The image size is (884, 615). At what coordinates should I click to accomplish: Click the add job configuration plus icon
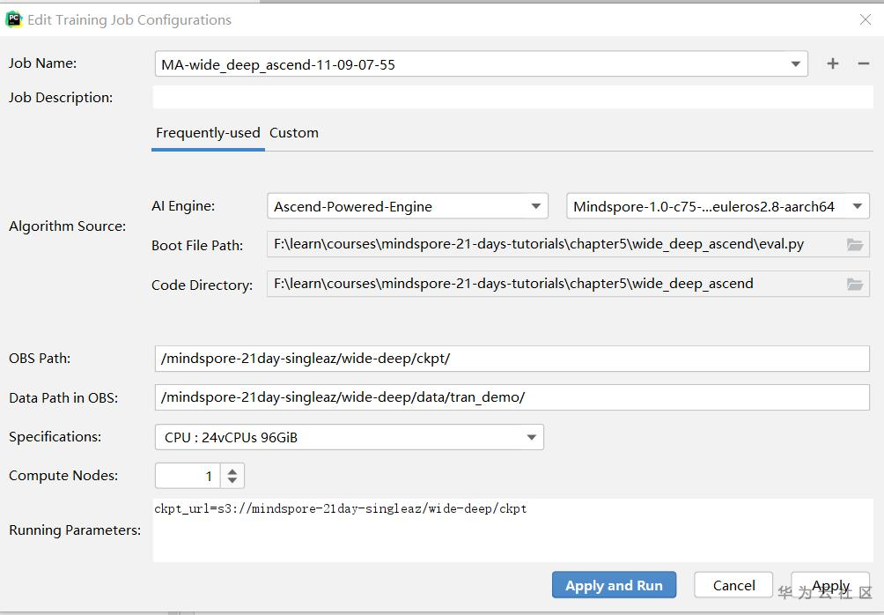832,63
